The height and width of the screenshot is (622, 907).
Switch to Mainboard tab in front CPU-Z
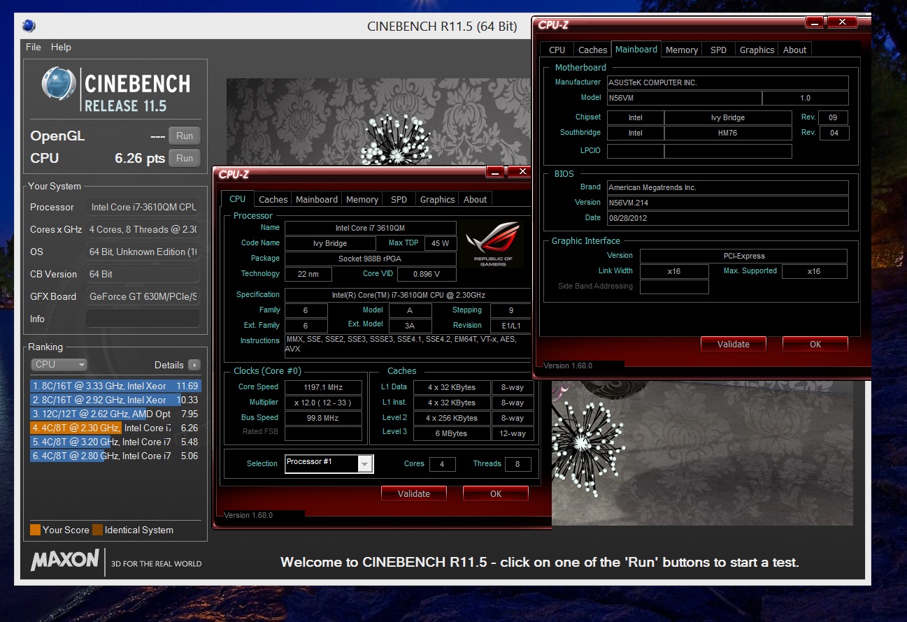(316, 199)
